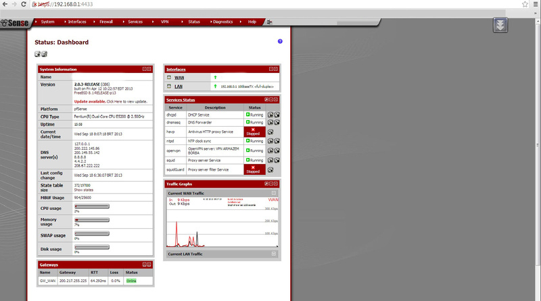Image resolution: width=541 pixels, height=301 pixels.
Task: Click the Memory usage progress bar
Action: click(x=92, y=220)
